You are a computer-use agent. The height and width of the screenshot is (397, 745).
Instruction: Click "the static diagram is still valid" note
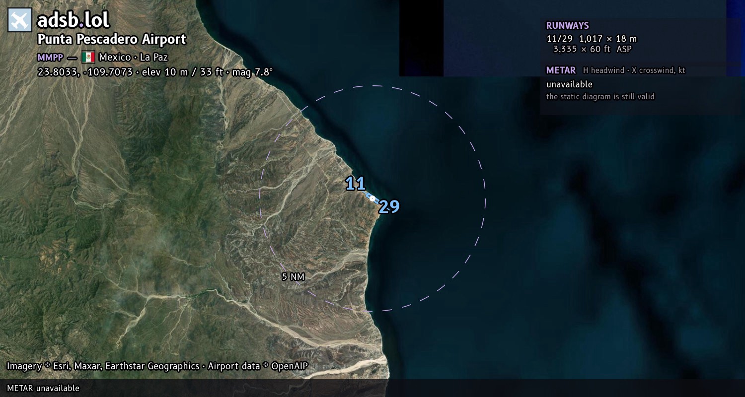click(600, 97)
